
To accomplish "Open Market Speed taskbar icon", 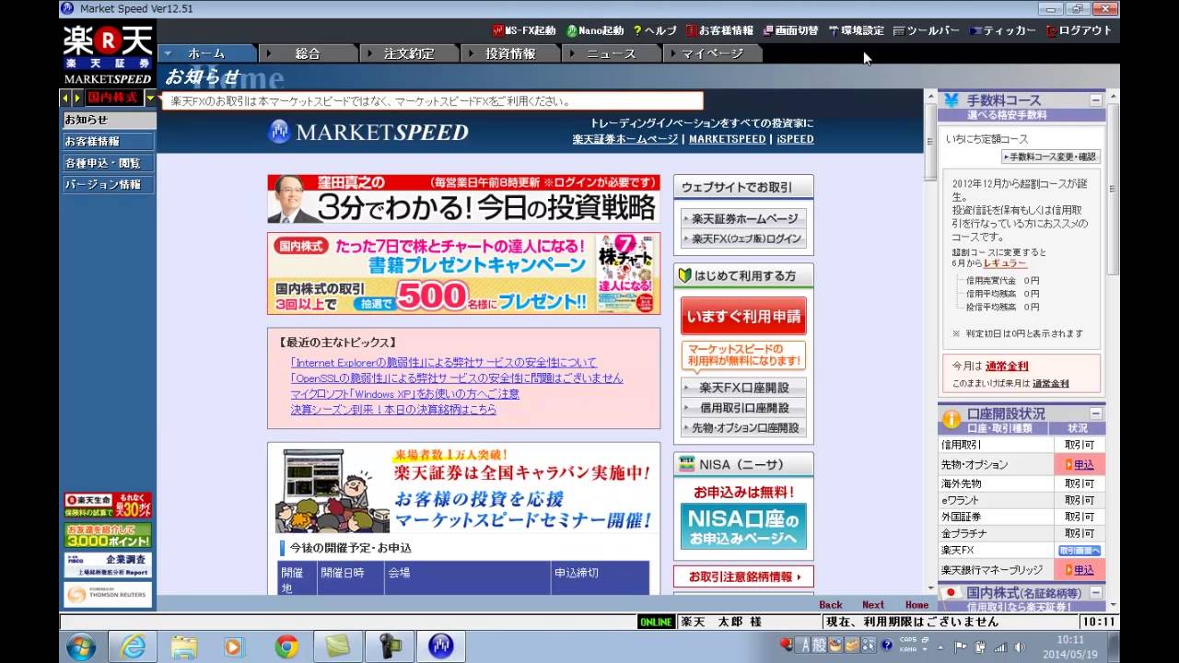I will click(441, 647).
